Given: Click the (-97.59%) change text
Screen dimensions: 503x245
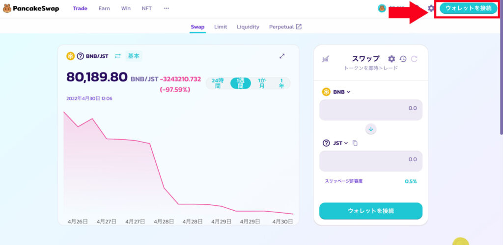Looking at the screenshot, I should [x=175, y=90].
